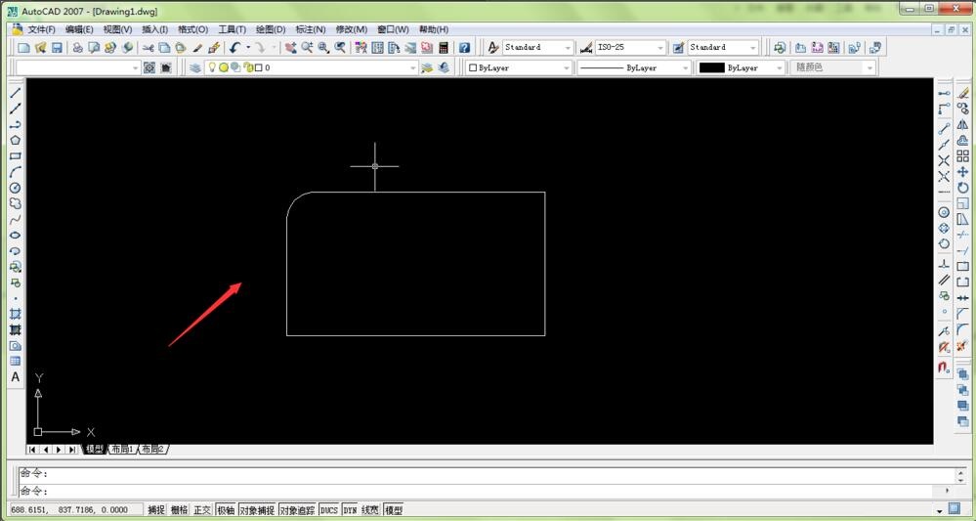Select the Revision Cloud tool

tap(16, 203)
